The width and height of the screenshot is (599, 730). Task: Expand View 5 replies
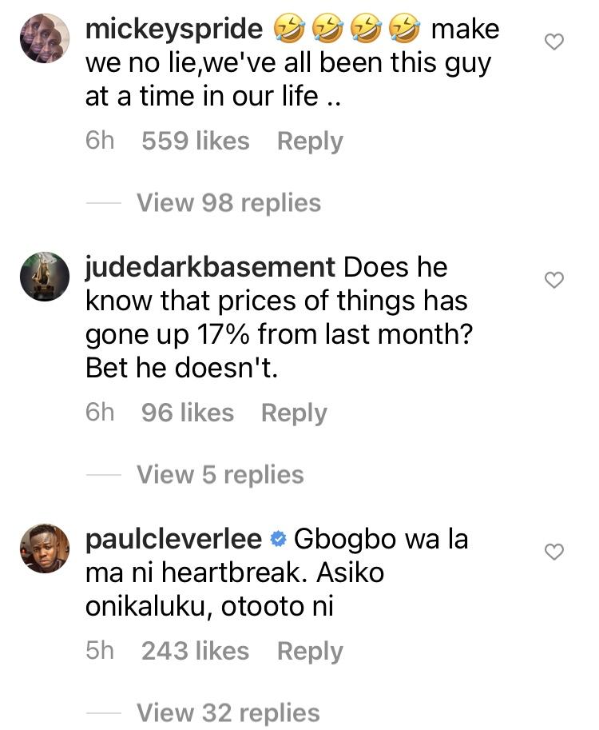[220, 475]
